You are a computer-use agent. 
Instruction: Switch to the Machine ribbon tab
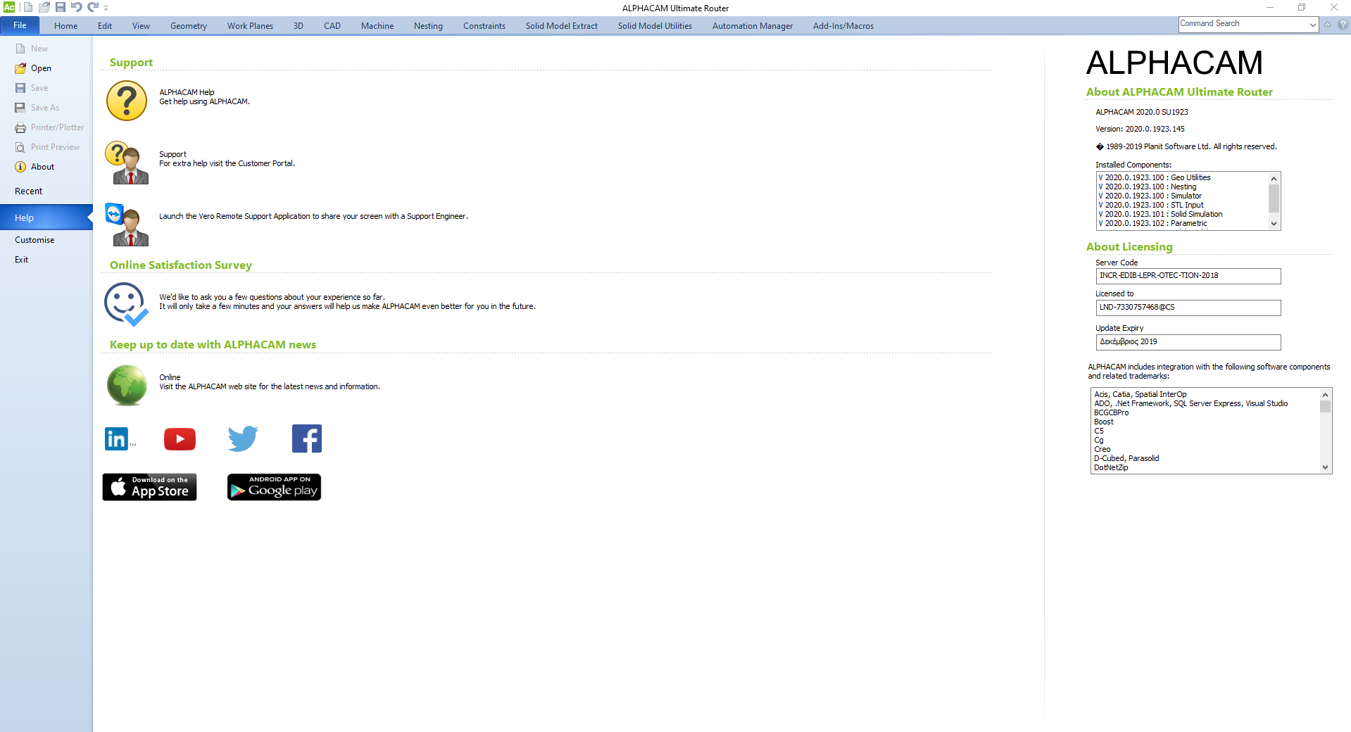pyautogui.click(x=377, y=26)
